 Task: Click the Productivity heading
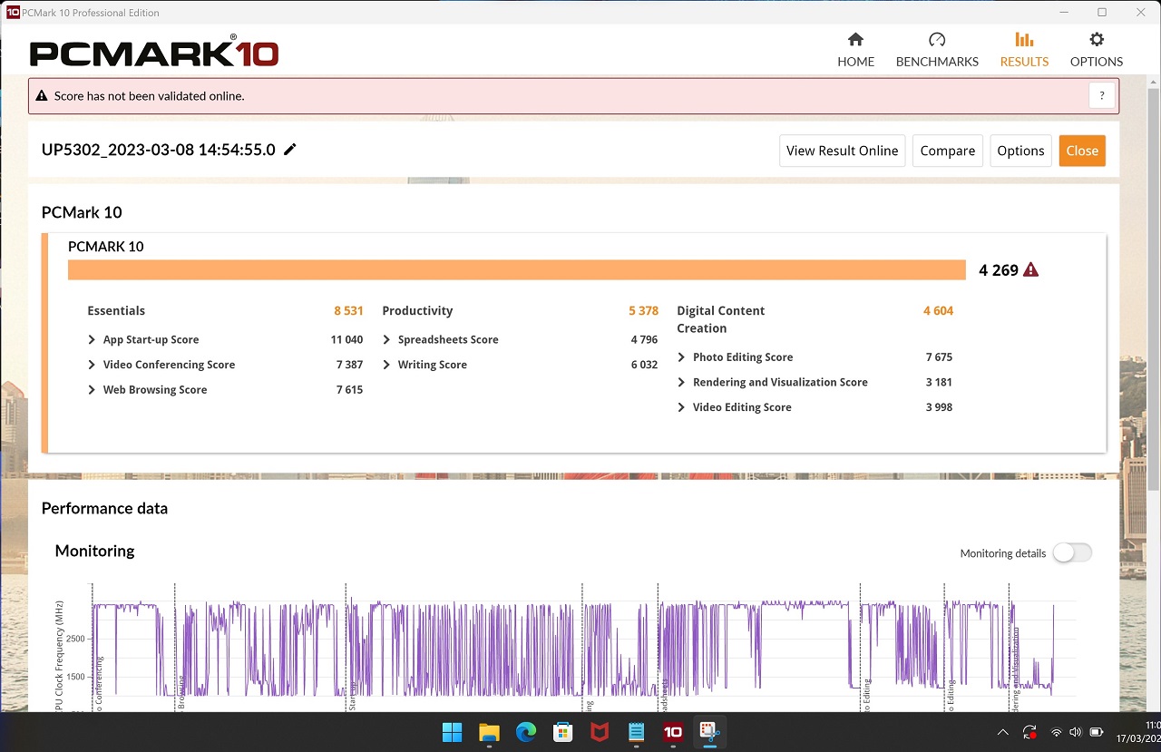(417, 310)
